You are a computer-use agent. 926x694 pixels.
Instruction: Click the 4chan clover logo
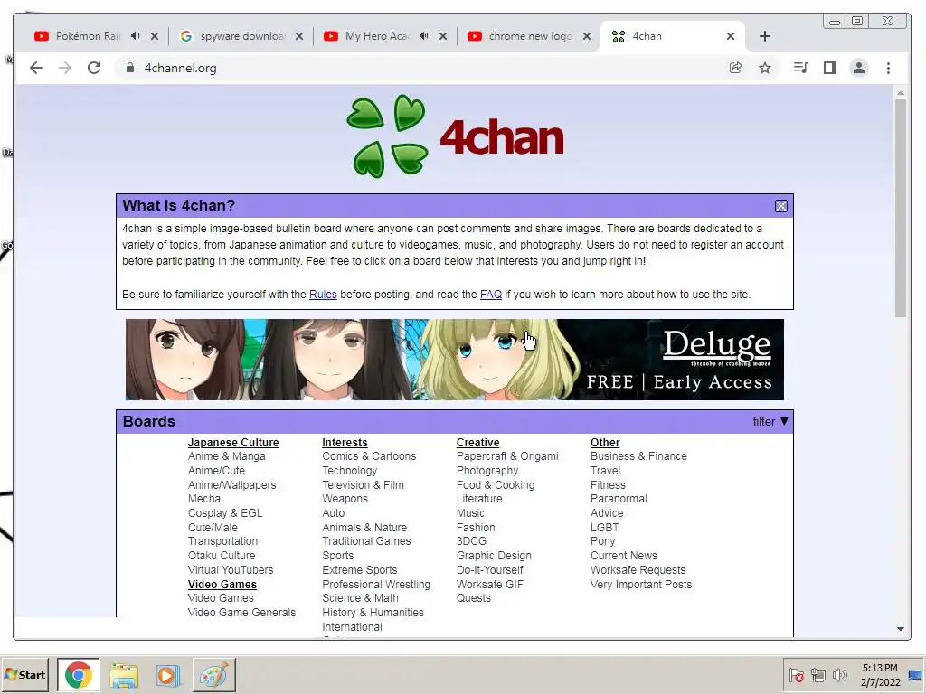click(387, 136)
